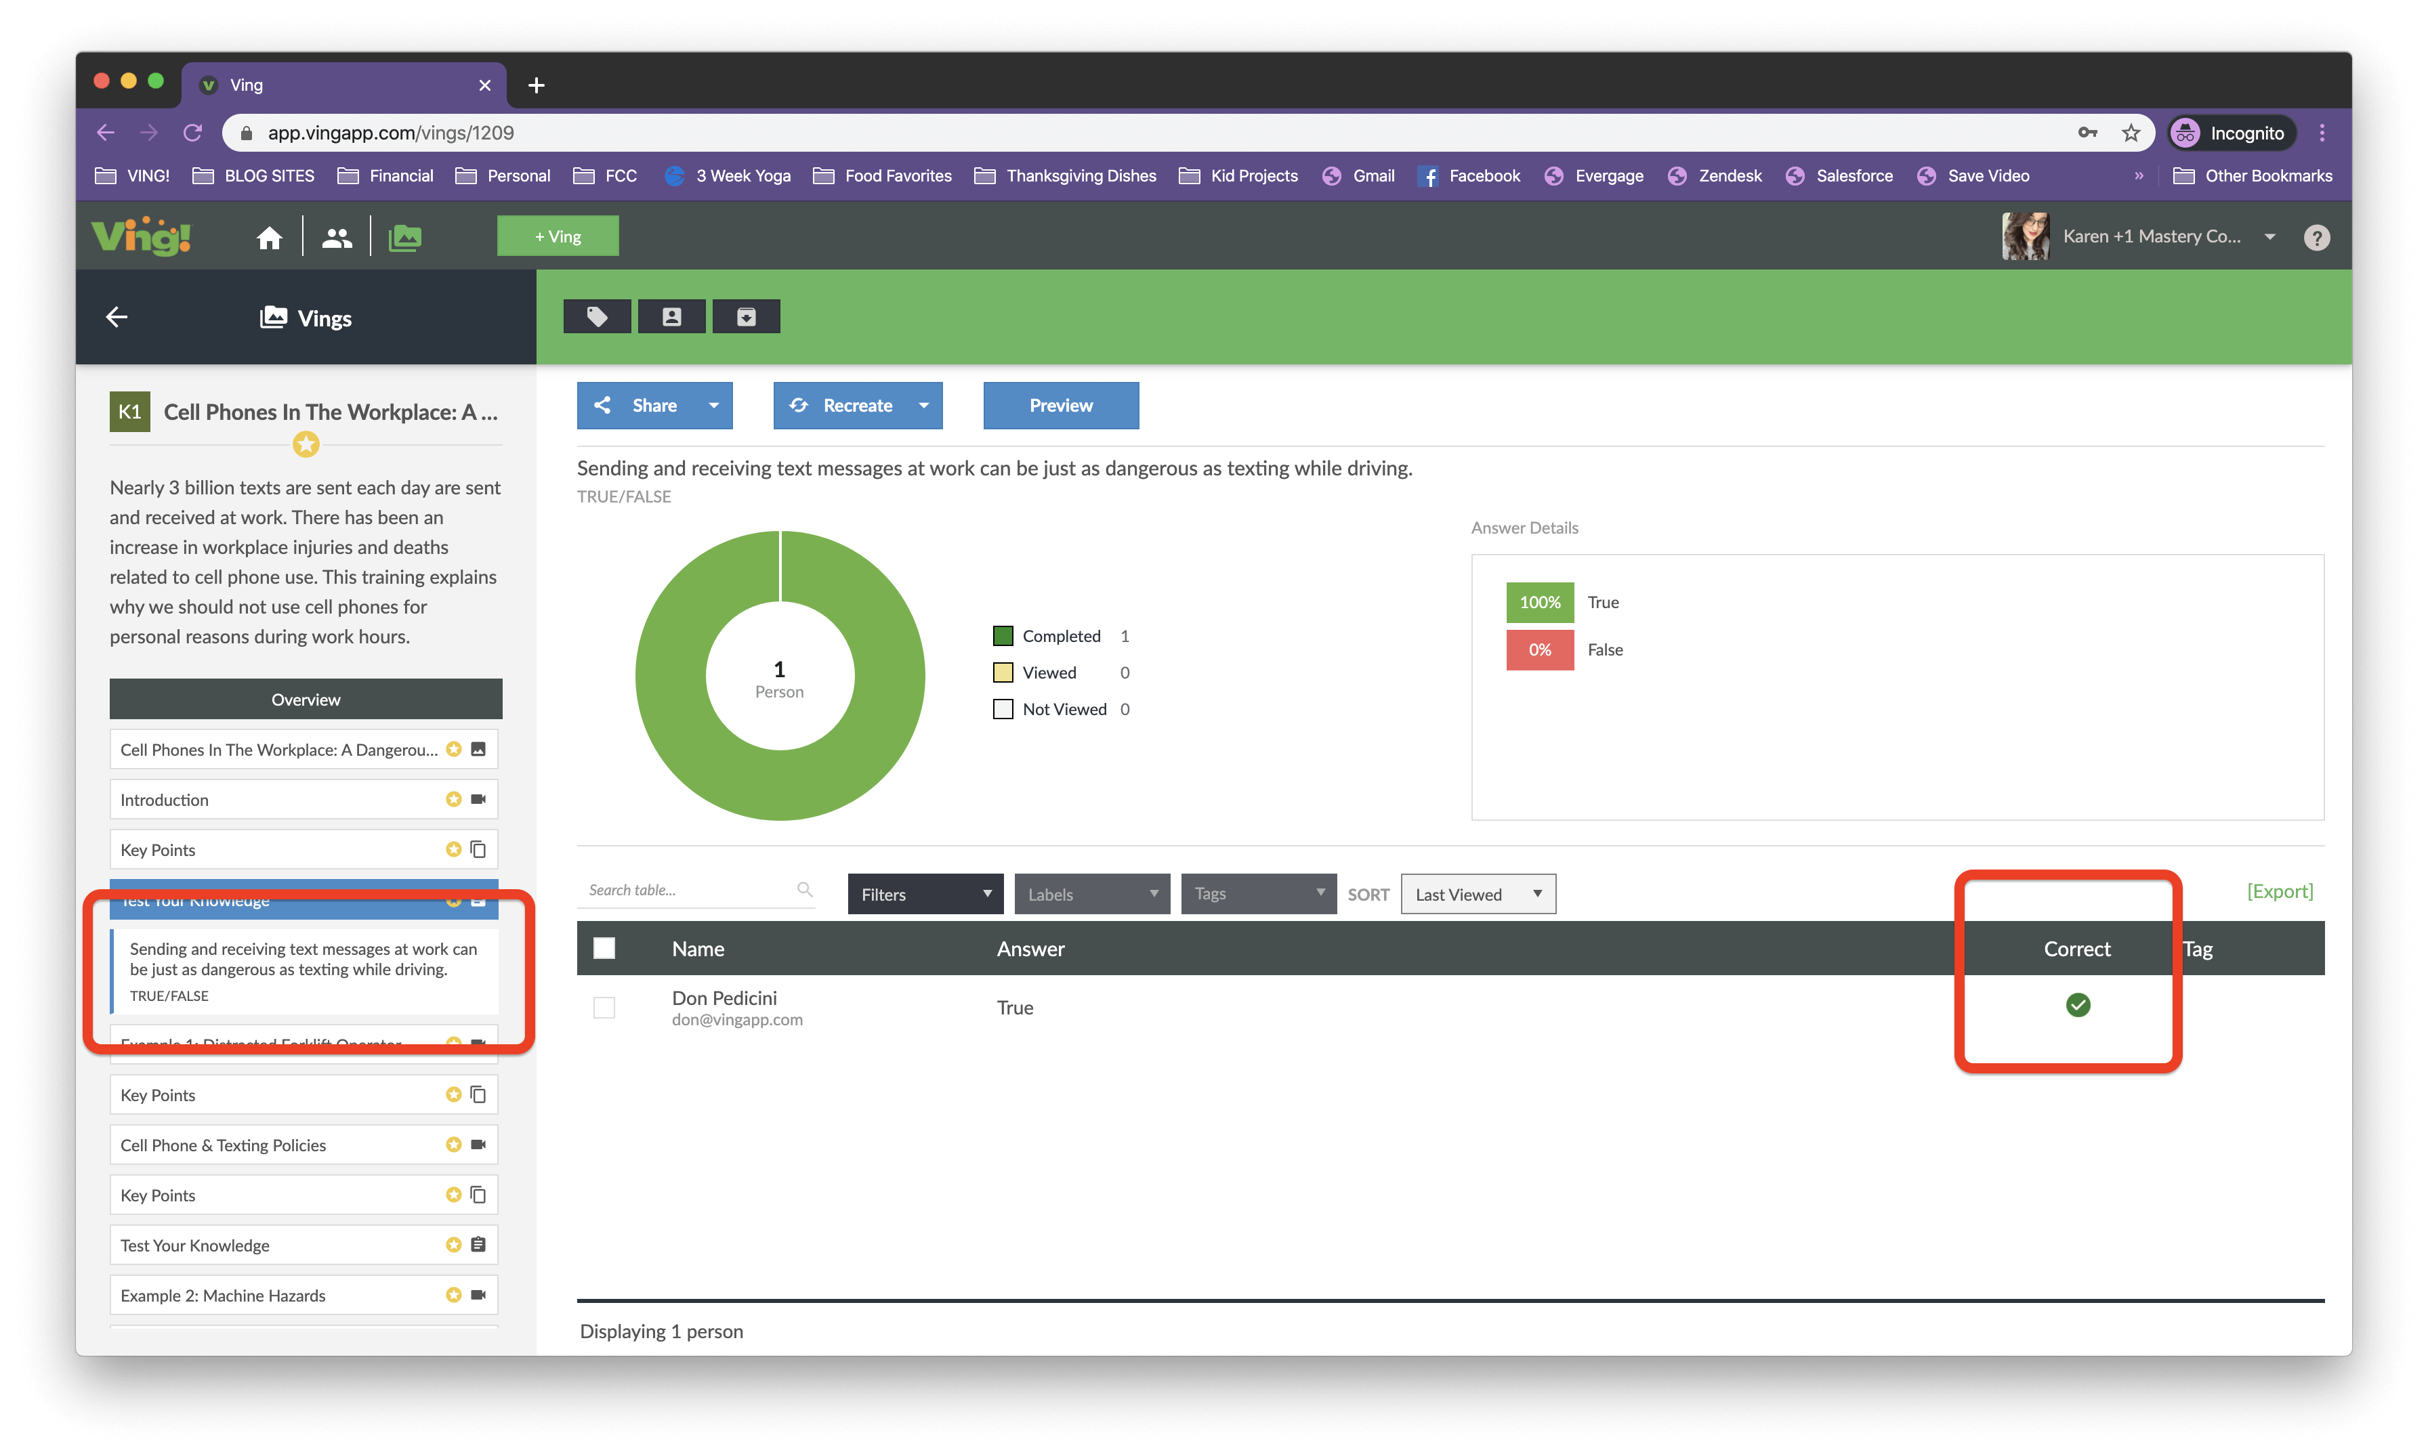Click the image icon on Cell Phones In The Workplace row
Viewport: 2428px width, 1456px height.
[x=478, y=748]
